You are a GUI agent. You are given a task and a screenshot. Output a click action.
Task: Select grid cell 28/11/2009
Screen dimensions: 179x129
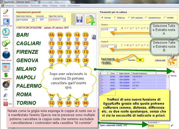pos(124,77)
